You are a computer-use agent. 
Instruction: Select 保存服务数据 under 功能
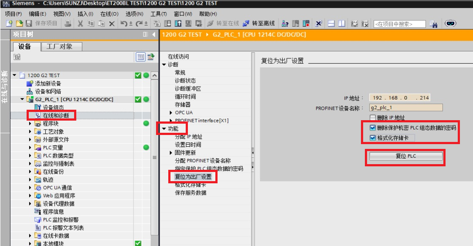(x=191, y=193)
